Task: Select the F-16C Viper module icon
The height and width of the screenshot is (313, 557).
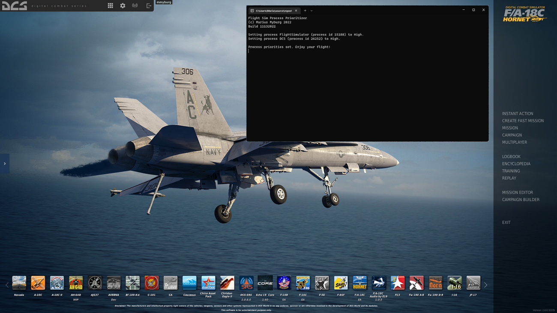Action: (302, 283)
